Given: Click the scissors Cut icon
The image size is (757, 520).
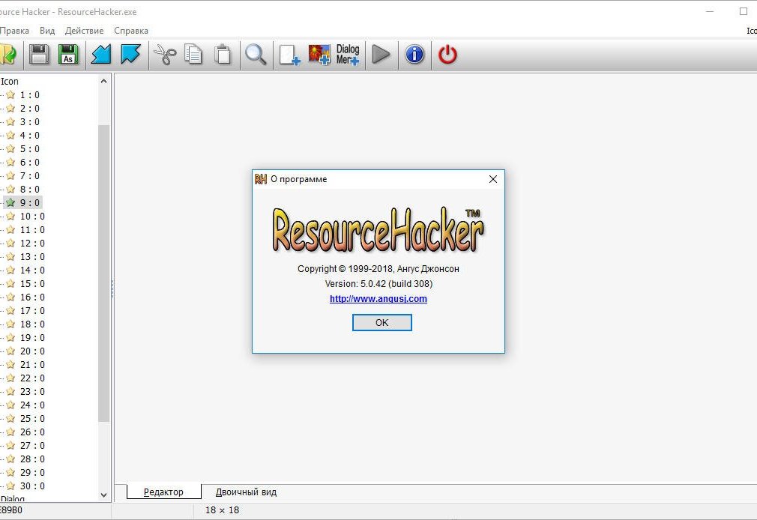Looking at the screenshot, I should tap(165, 55).
